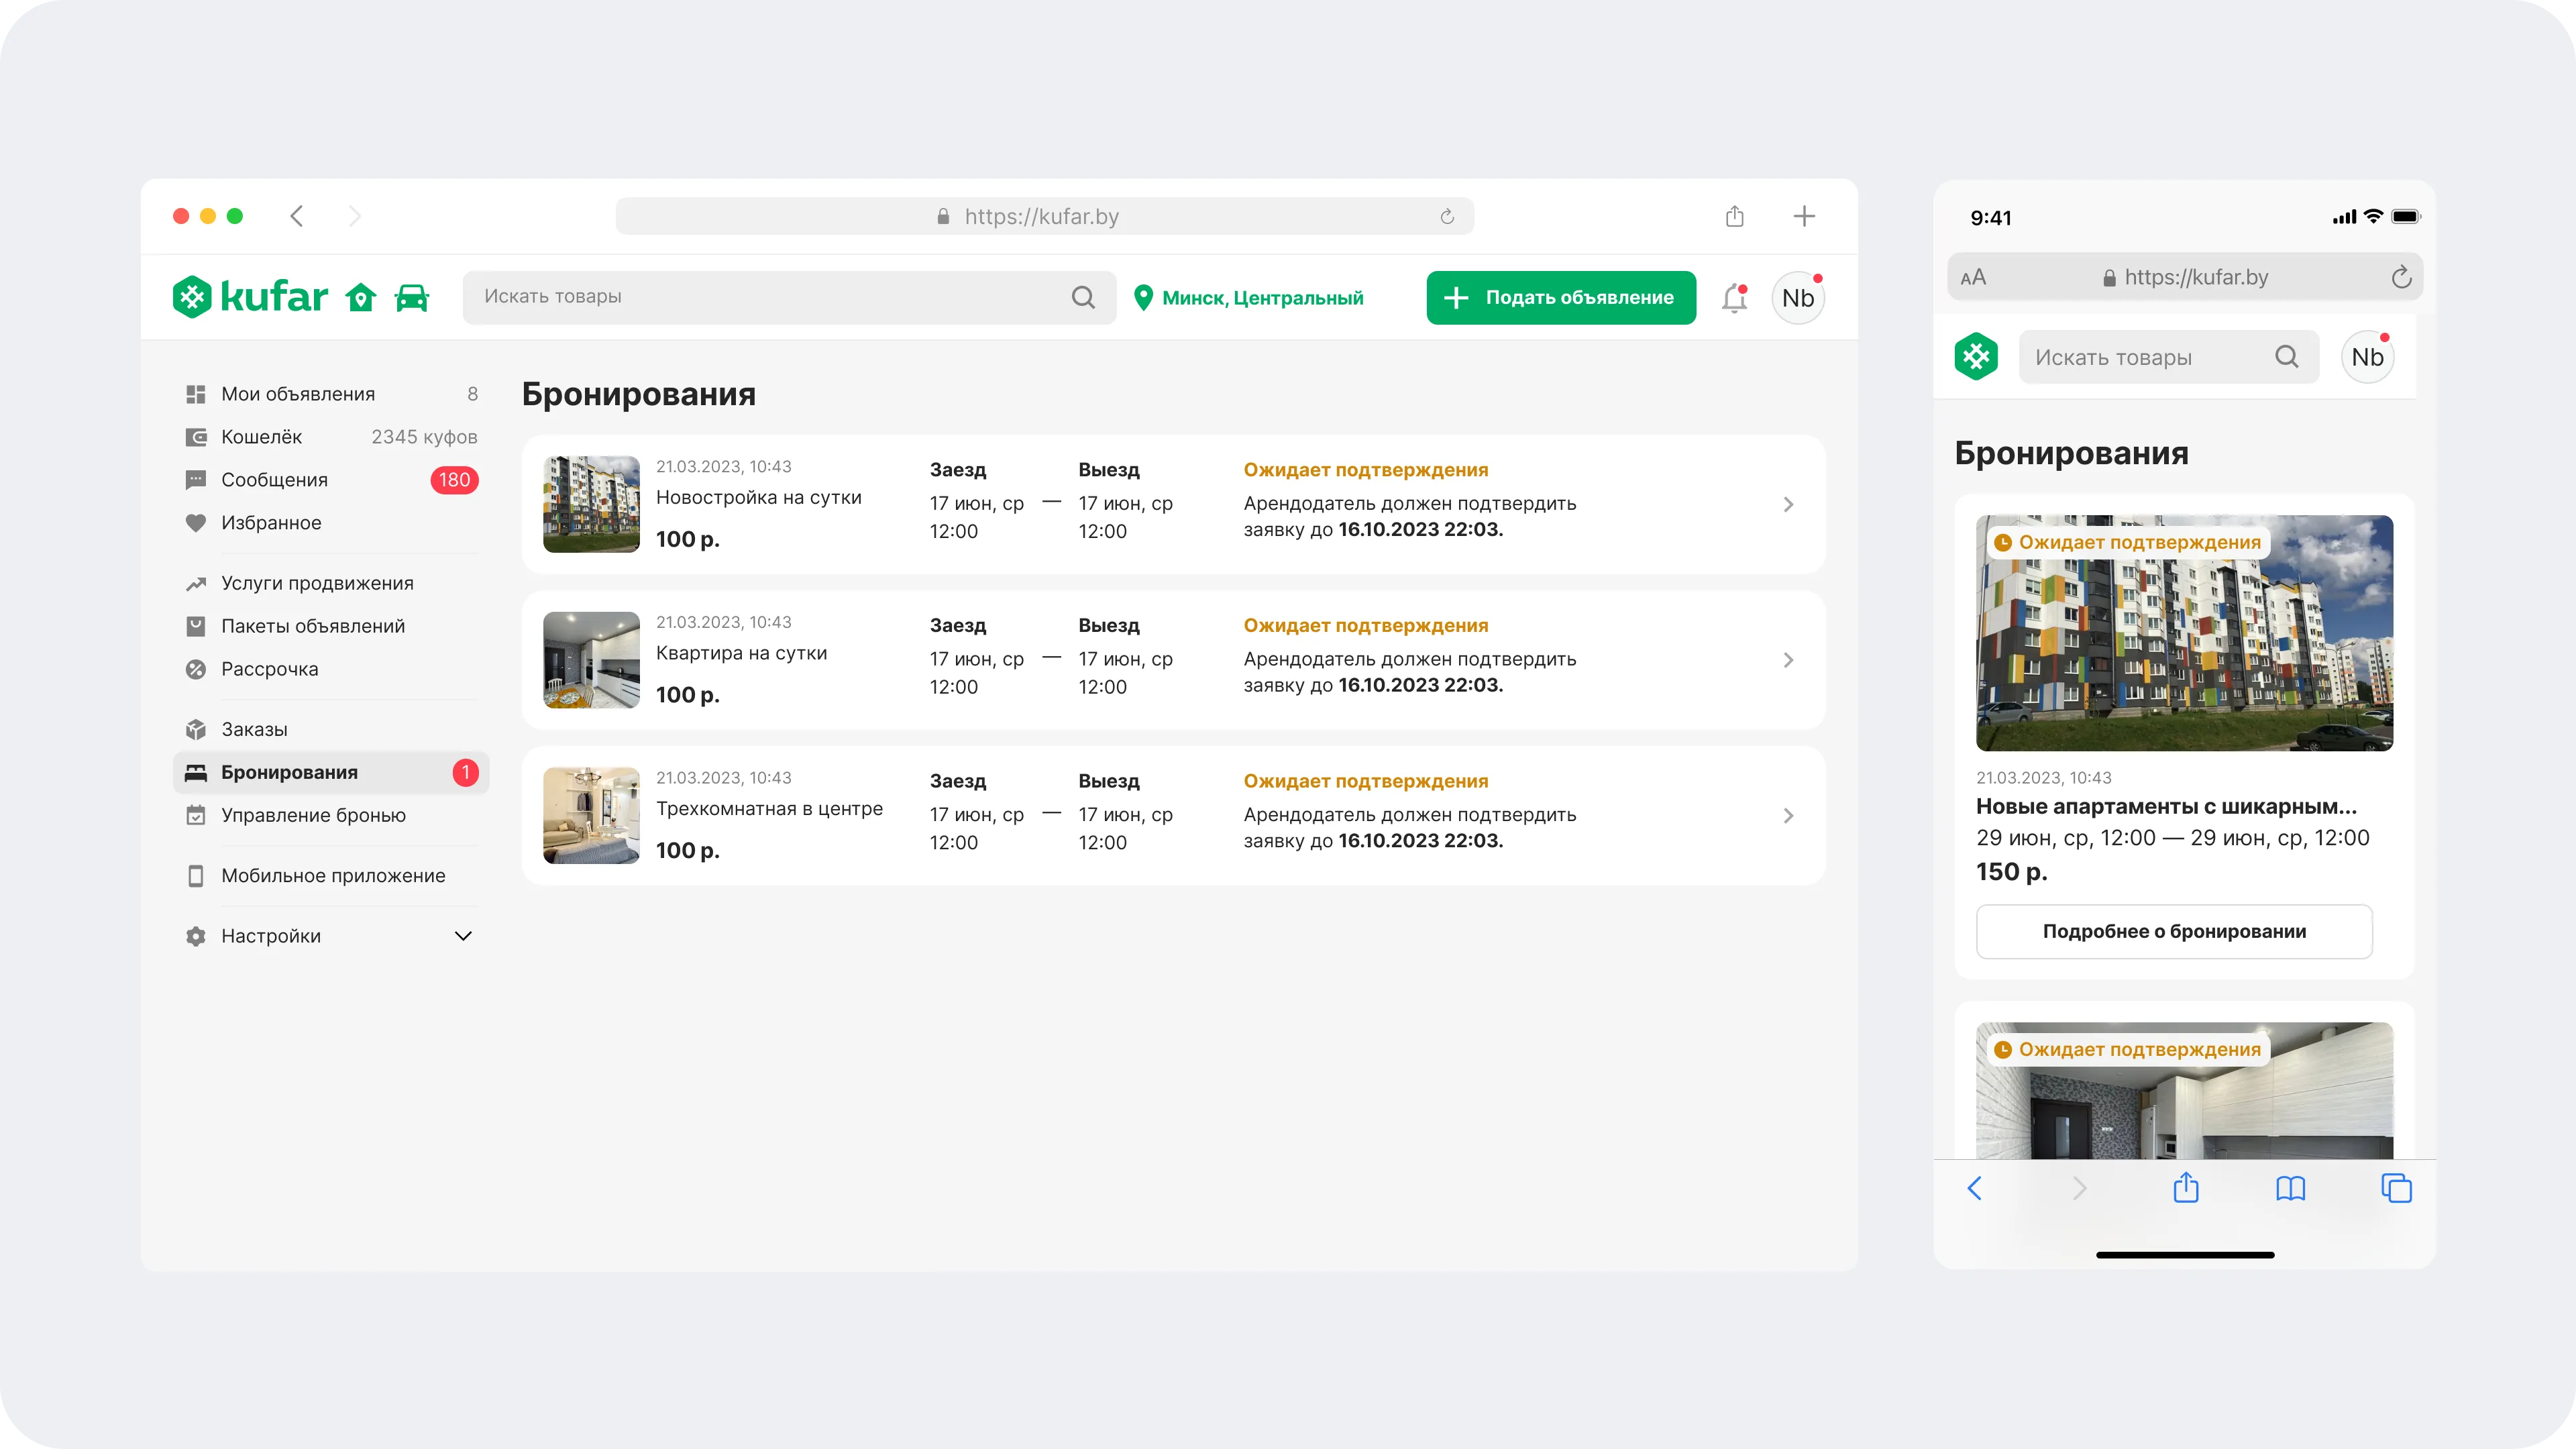
Task: Click the Kufar real estate house icon
Action: [361, 297]
